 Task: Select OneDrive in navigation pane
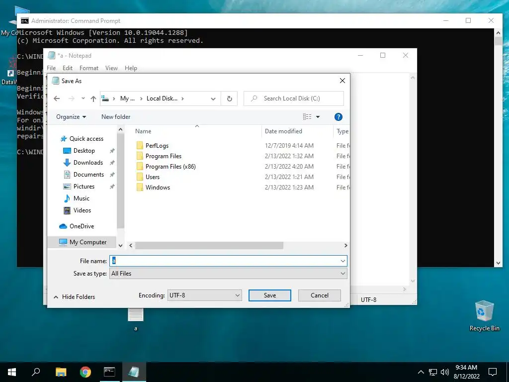[82, 226]
